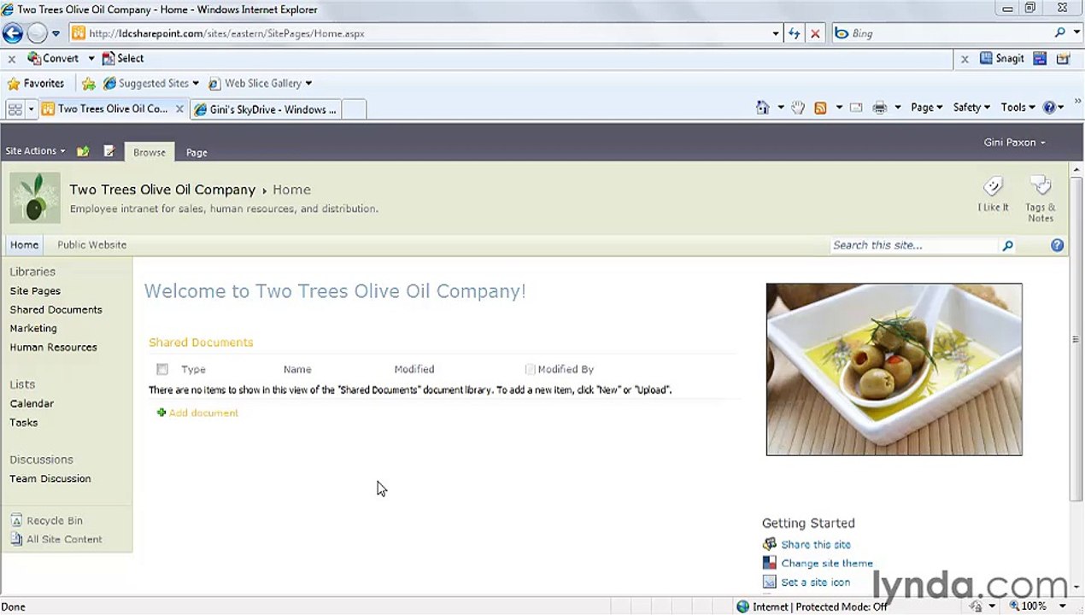This screenshot has height=615, width=1085.
Task: Open the search provider dropdown arrow
Action: point(1075,33)
